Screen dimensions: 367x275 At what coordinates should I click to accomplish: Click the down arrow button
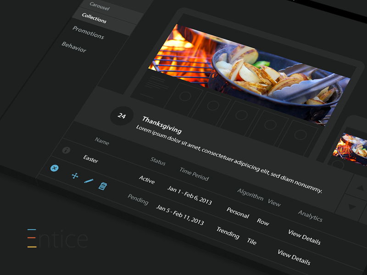coord(352,207)
